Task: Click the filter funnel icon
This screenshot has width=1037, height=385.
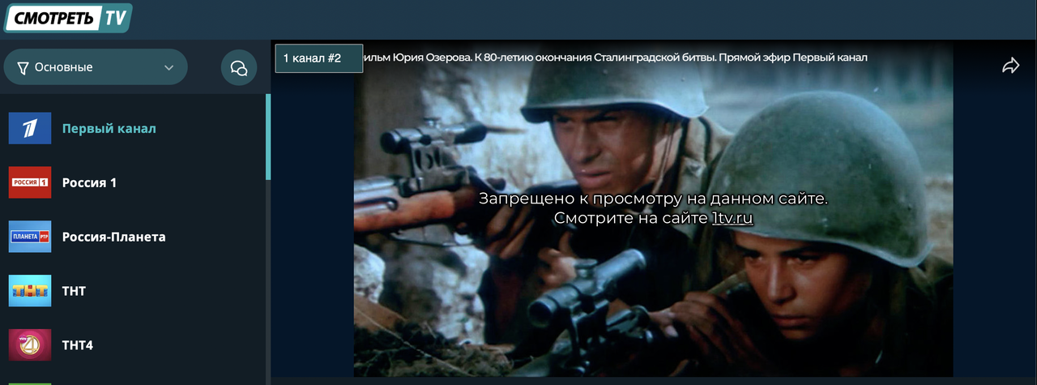Action: point(23,67)
